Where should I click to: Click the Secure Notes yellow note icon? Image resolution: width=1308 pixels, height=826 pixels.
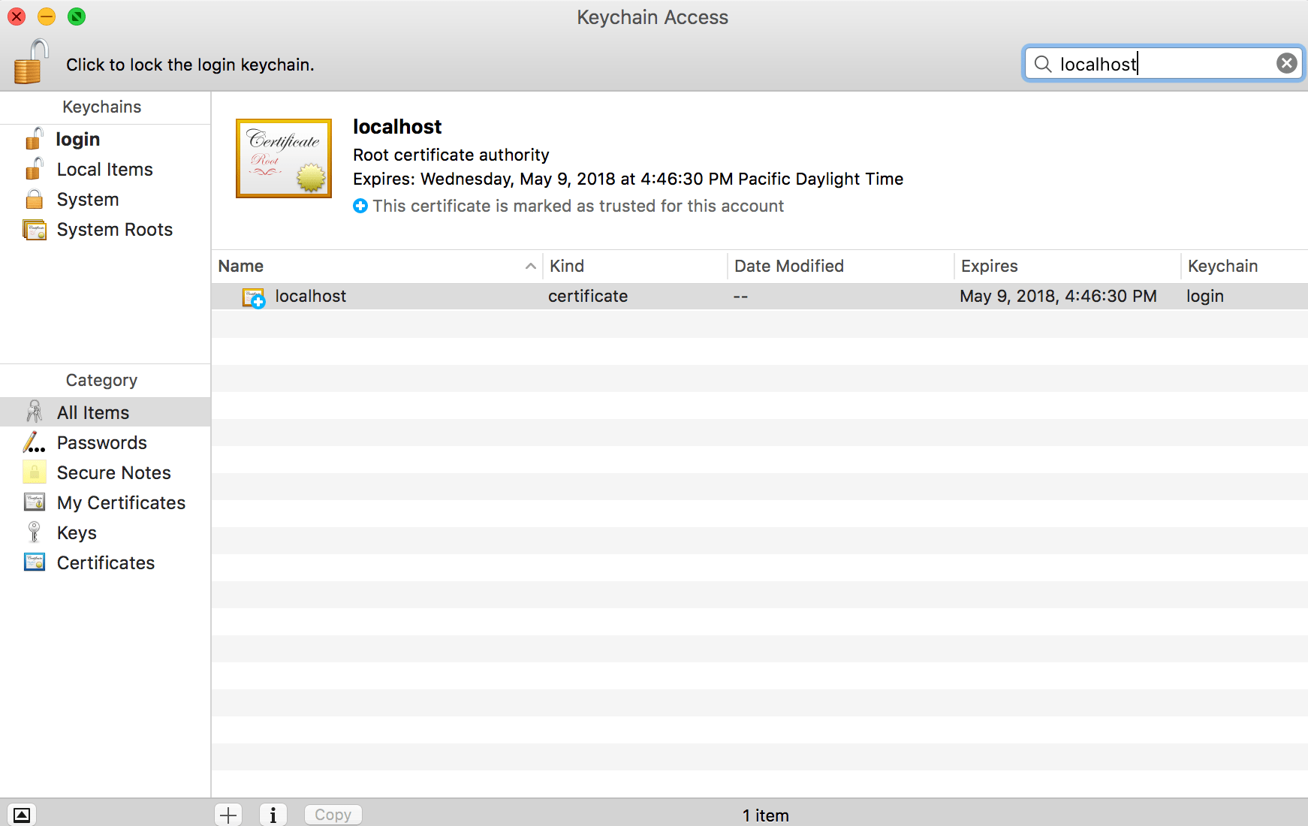click(x=35, y=472)
